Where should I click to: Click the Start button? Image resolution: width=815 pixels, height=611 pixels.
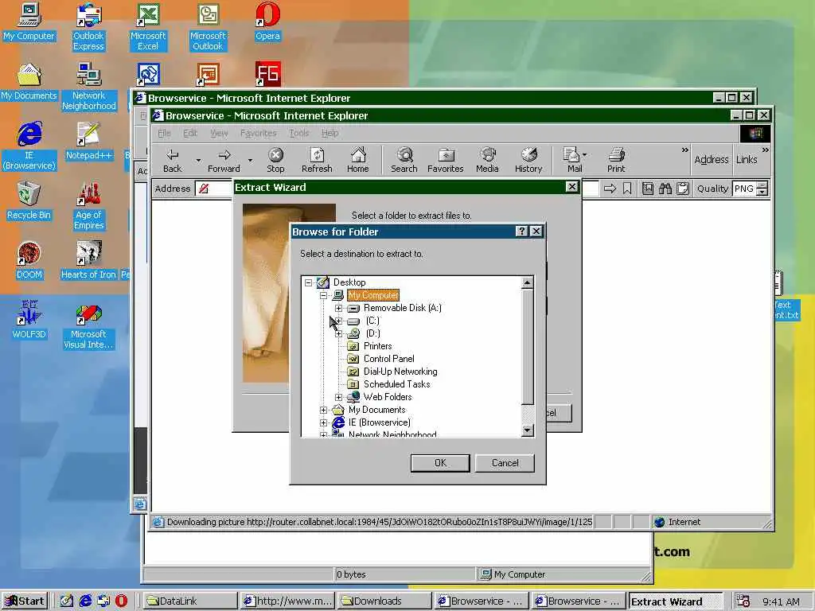25,601
